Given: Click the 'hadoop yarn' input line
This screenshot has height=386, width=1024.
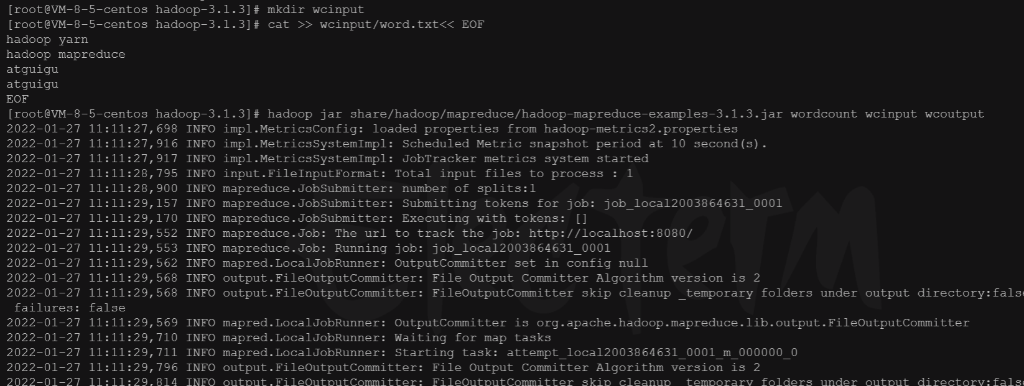Looking at the screenshot, I should 47,39.
